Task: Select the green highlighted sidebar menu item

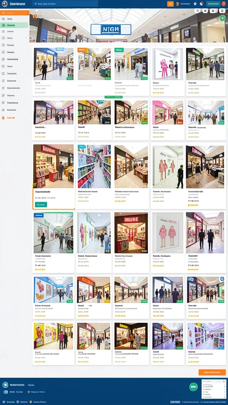Action: pyautogui.click(x=15, y=25)
